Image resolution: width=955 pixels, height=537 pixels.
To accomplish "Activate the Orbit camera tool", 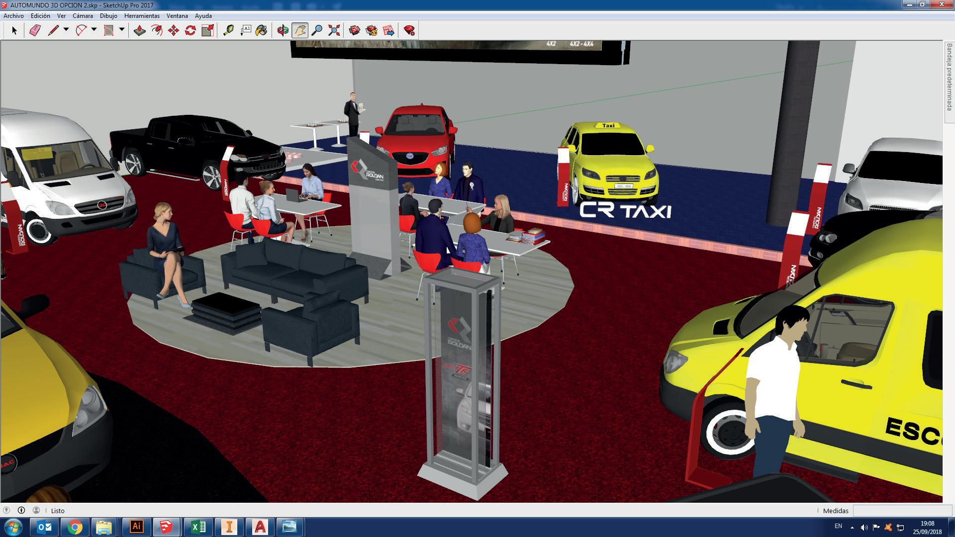I will (x=283, y=31).
